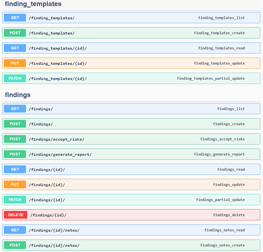The image size is (263, 252).
Task: Click POST badge for findings_create
Action: tap(15, 124)
